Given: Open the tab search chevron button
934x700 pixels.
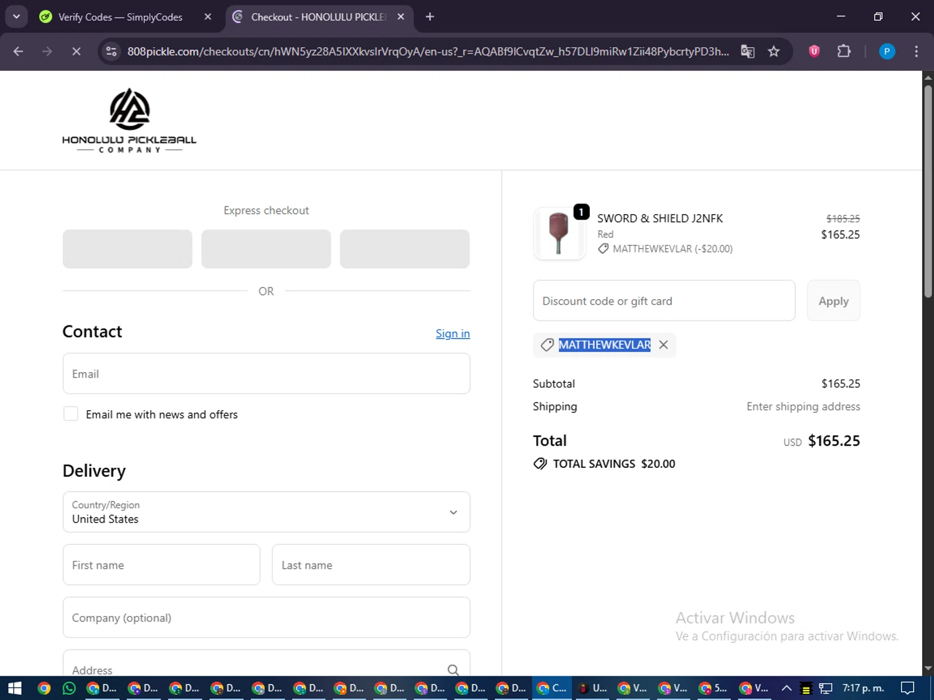Looking at the screenshot, I should coord(17,17).
